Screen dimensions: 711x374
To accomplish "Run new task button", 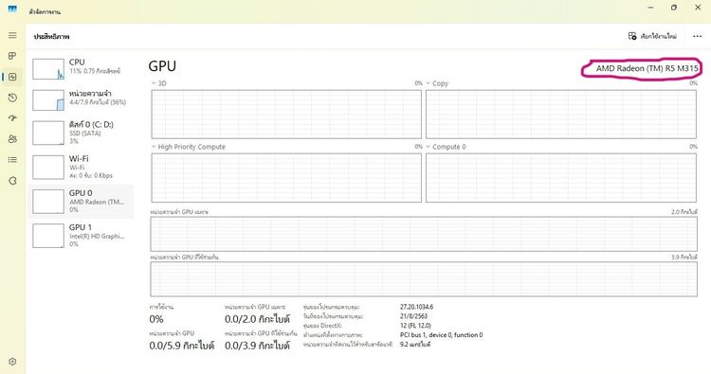I will [x=652, y=36].
